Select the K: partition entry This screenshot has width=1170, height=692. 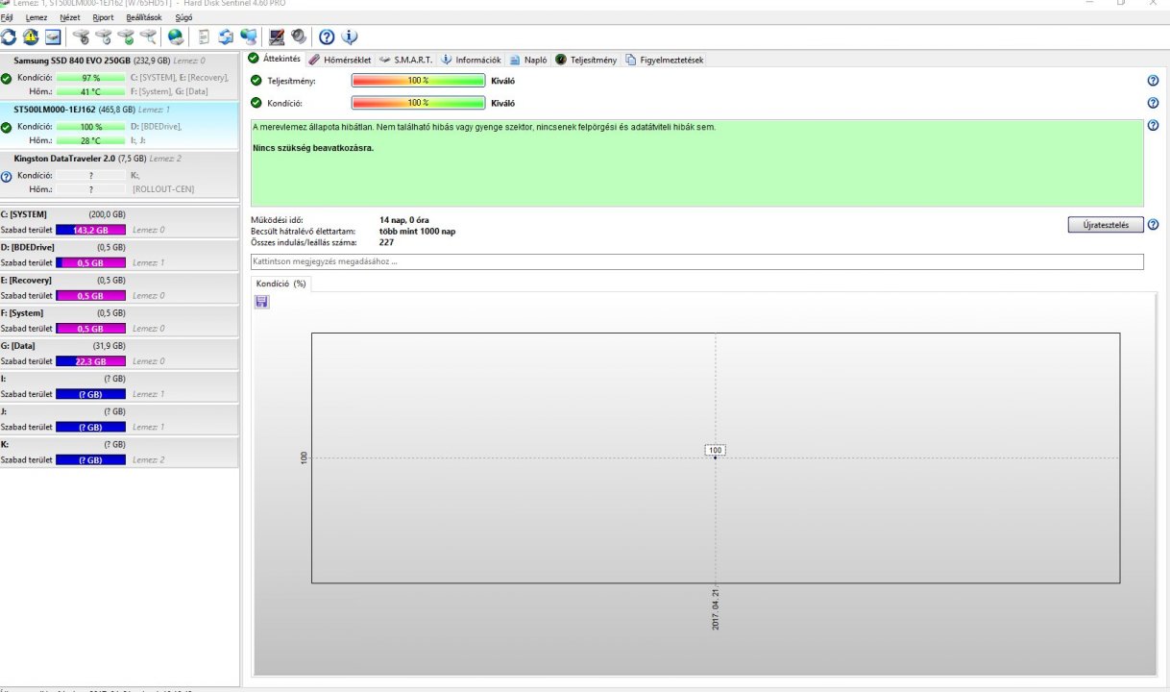click(x=119, y=452)
